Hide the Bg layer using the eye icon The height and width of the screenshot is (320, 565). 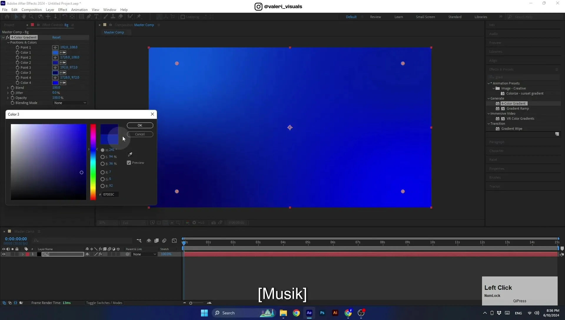click(4, 254)
